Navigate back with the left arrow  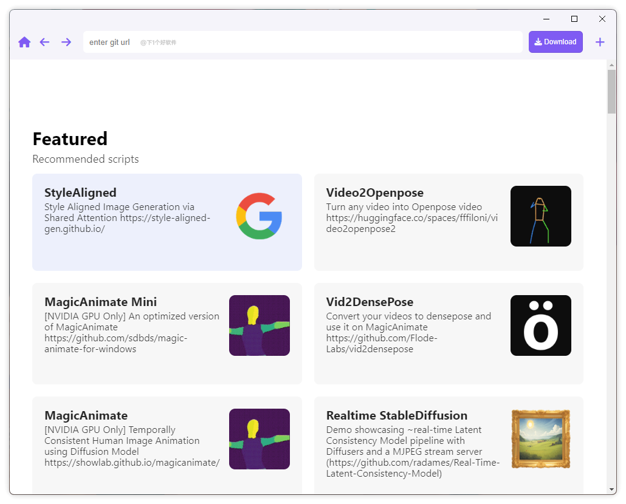pyautogui.click(x=44, y=42)
